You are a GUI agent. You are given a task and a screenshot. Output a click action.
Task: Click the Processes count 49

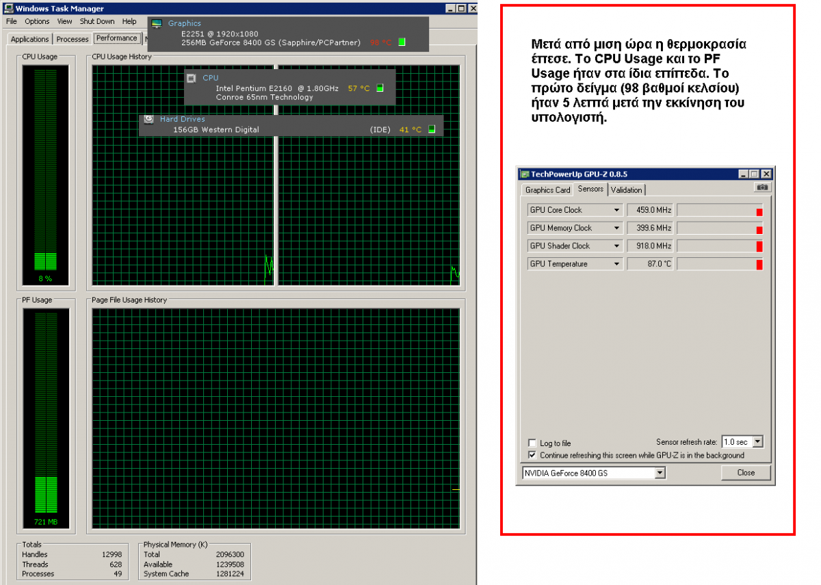[118, 574]
